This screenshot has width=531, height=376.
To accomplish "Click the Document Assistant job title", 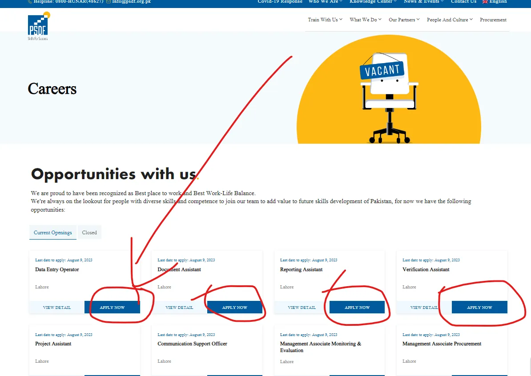I will 179,269.
